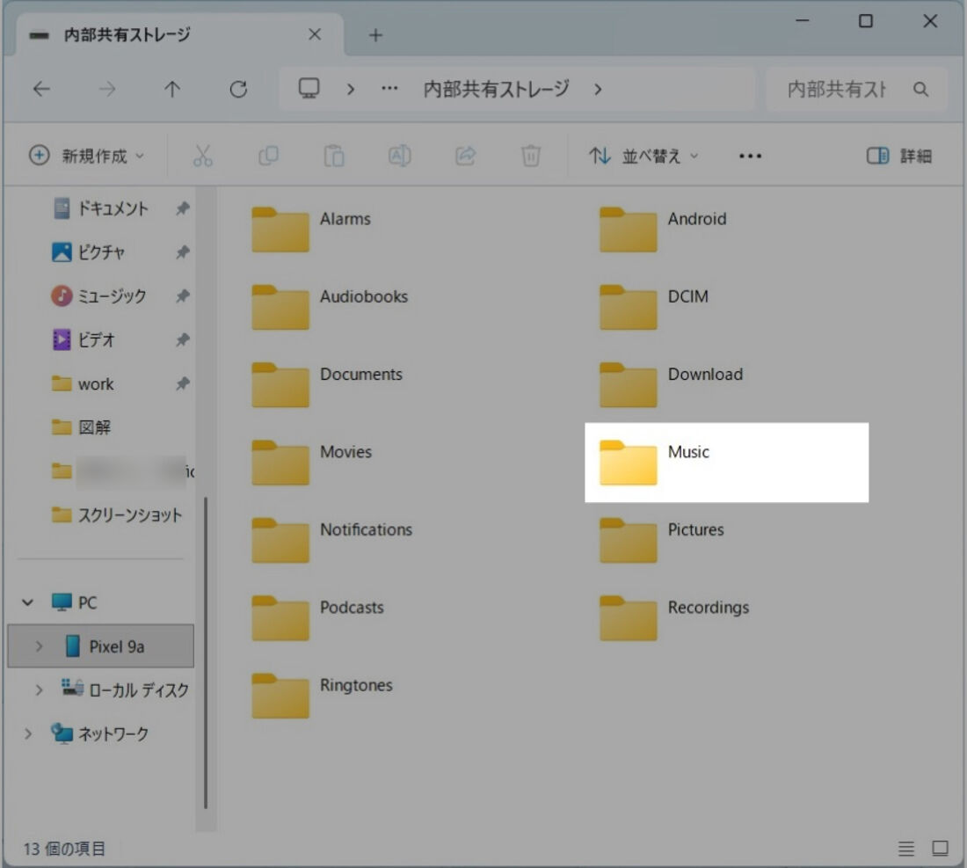This screenshot has height=868, width=967.
Task: Select the Pictures folder
Action: pyautogui.click(x=662, y=540)
